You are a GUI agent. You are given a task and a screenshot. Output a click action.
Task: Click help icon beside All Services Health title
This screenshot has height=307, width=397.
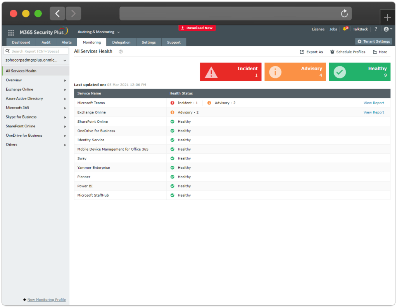click(x=121, y=51)
